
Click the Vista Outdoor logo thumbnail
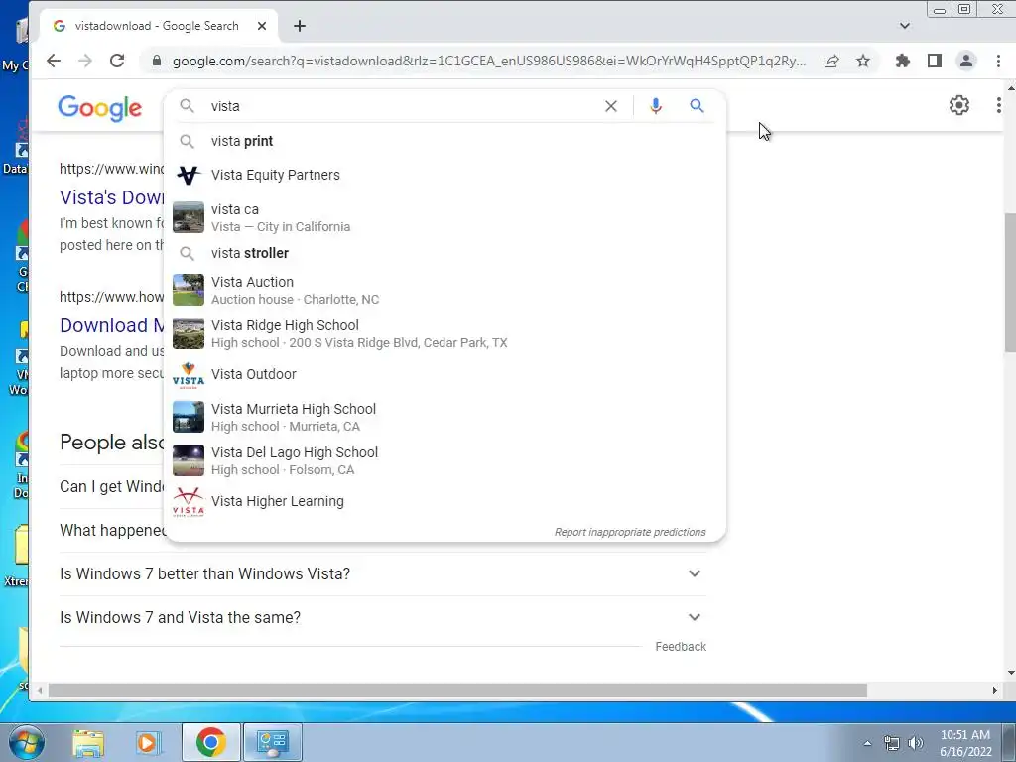[x=189, y=375]
